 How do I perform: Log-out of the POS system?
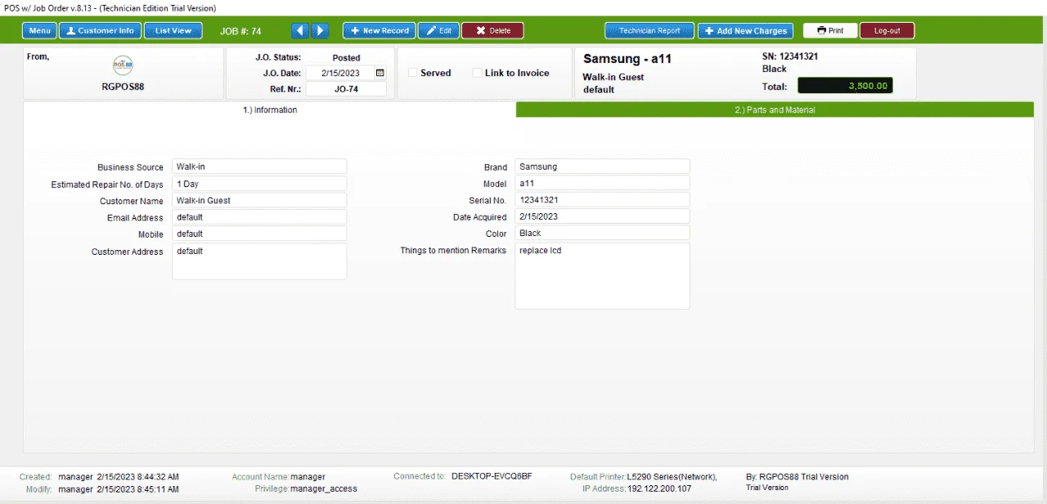[887, 30]
